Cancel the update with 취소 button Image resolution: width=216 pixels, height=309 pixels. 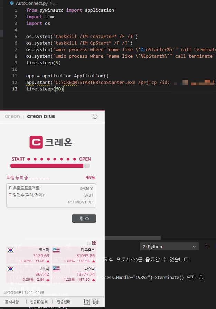[84, 219]
